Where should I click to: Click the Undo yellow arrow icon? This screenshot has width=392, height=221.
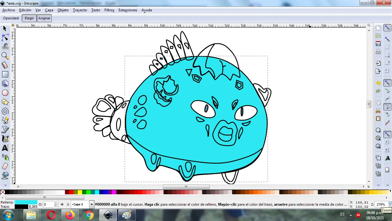[x=378, y=83]
